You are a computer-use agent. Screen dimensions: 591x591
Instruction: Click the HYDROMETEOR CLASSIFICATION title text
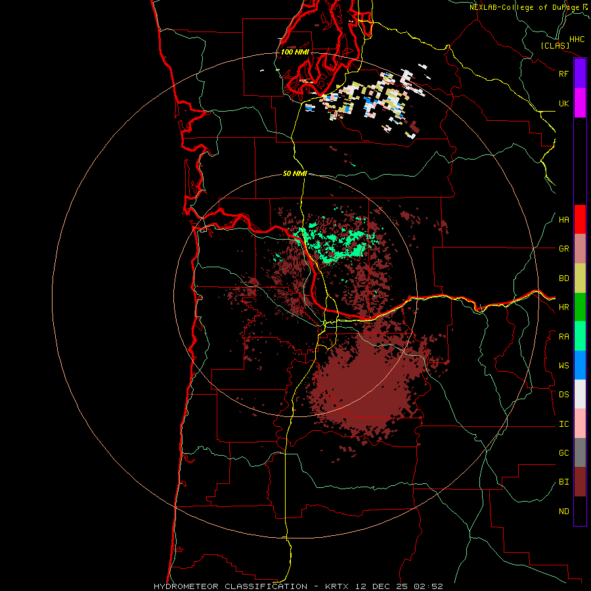[230, 586]
